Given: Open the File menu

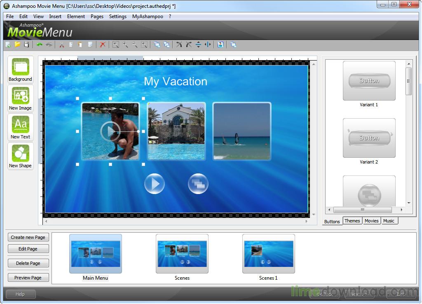Looking at the screenshot, I should point(10,16).
